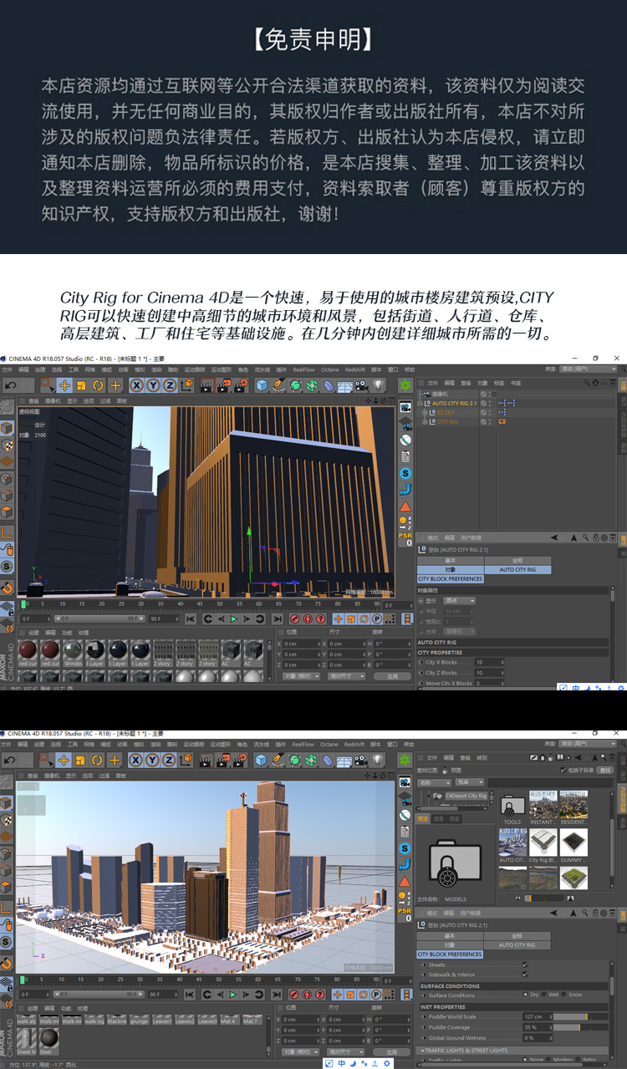627x1069 pixels.
Task: Toggle the Sidewalk & Interior checkbox
Action: [525, 975]
